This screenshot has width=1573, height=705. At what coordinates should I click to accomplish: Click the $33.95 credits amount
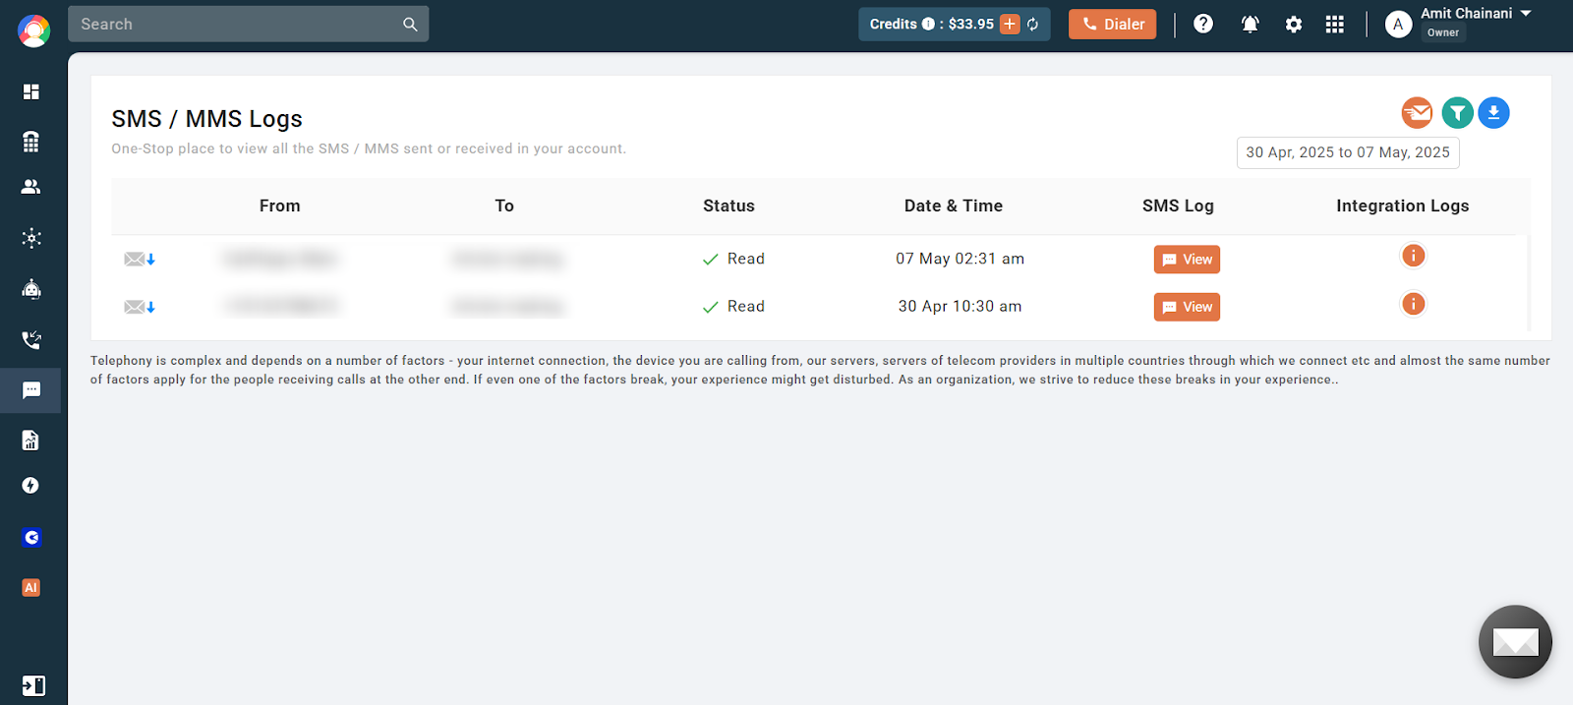pyautogui.click(x=971, y=25)
